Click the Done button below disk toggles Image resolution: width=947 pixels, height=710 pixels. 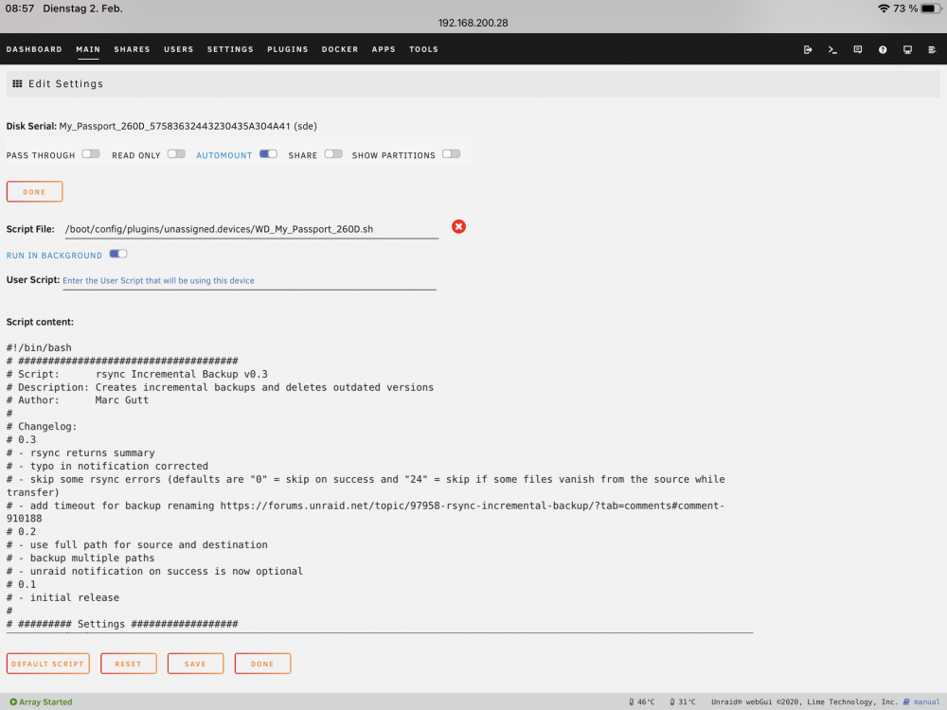pos(34,191)
